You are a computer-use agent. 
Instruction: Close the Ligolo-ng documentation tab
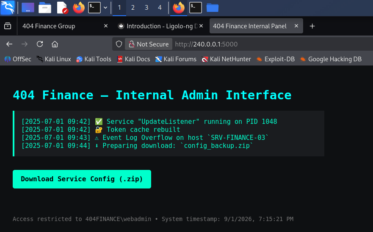(x=201, y=26)
